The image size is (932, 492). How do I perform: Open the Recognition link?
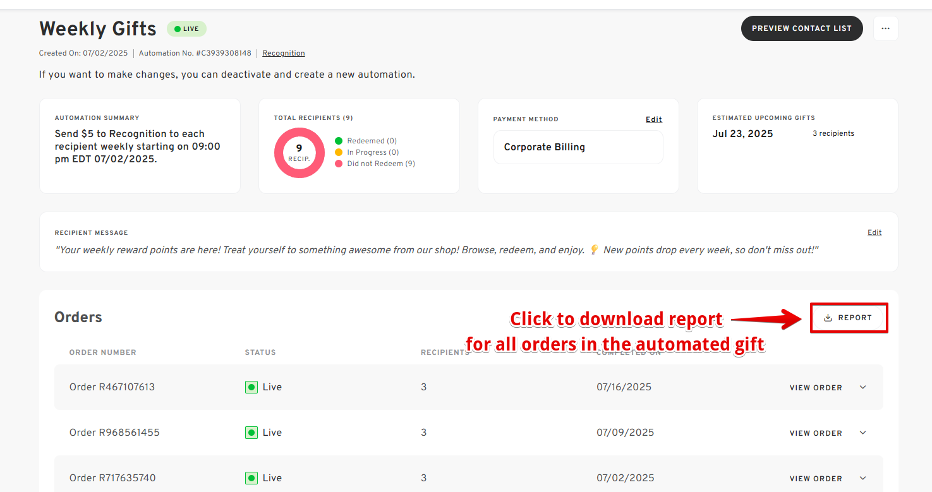pyautogui.click(x=284, y=53)
